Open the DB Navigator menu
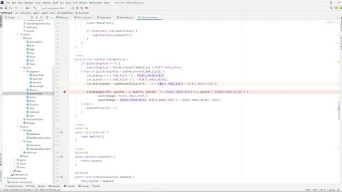Image resolution: width=342 pixels, height=192 pixels. point(96,3)
